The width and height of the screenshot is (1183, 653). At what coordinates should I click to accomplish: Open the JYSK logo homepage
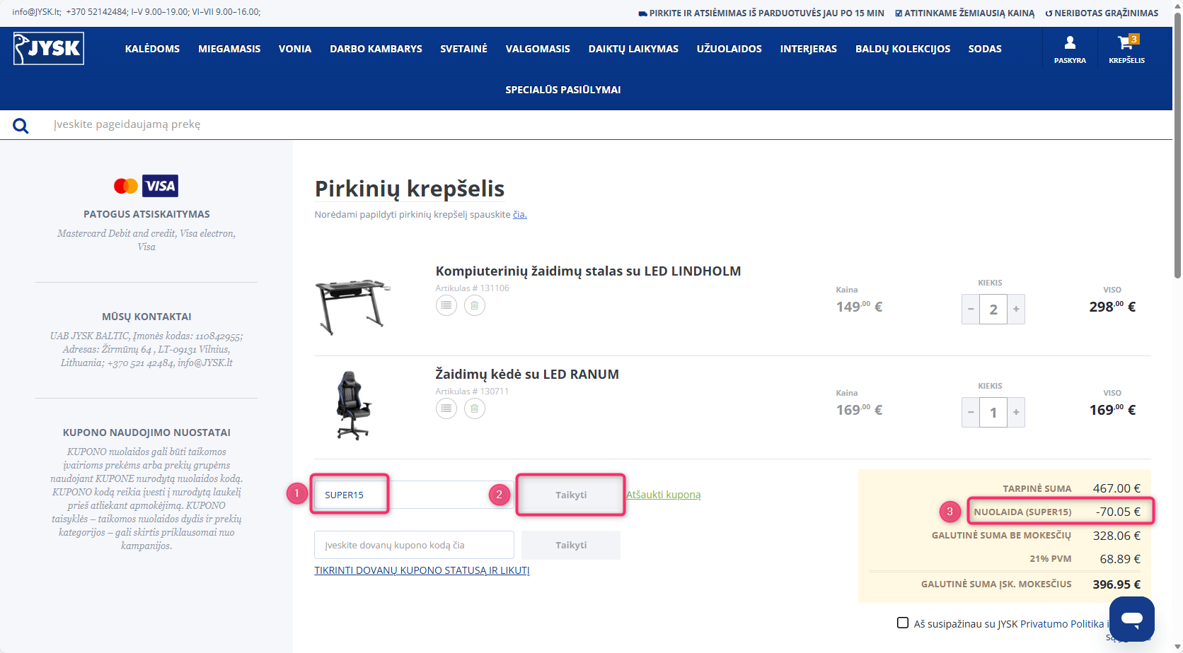click(x=49, y=49)
